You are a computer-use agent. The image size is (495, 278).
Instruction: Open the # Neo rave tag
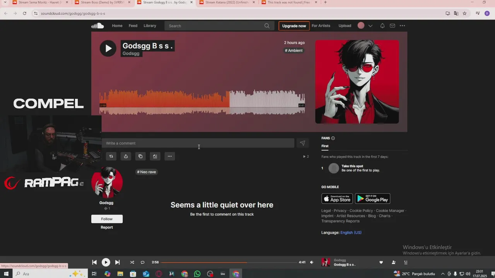coord(147,172)
